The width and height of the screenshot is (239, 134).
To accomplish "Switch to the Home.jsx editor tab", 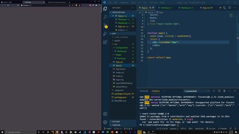I will click(x=165, y=7).
